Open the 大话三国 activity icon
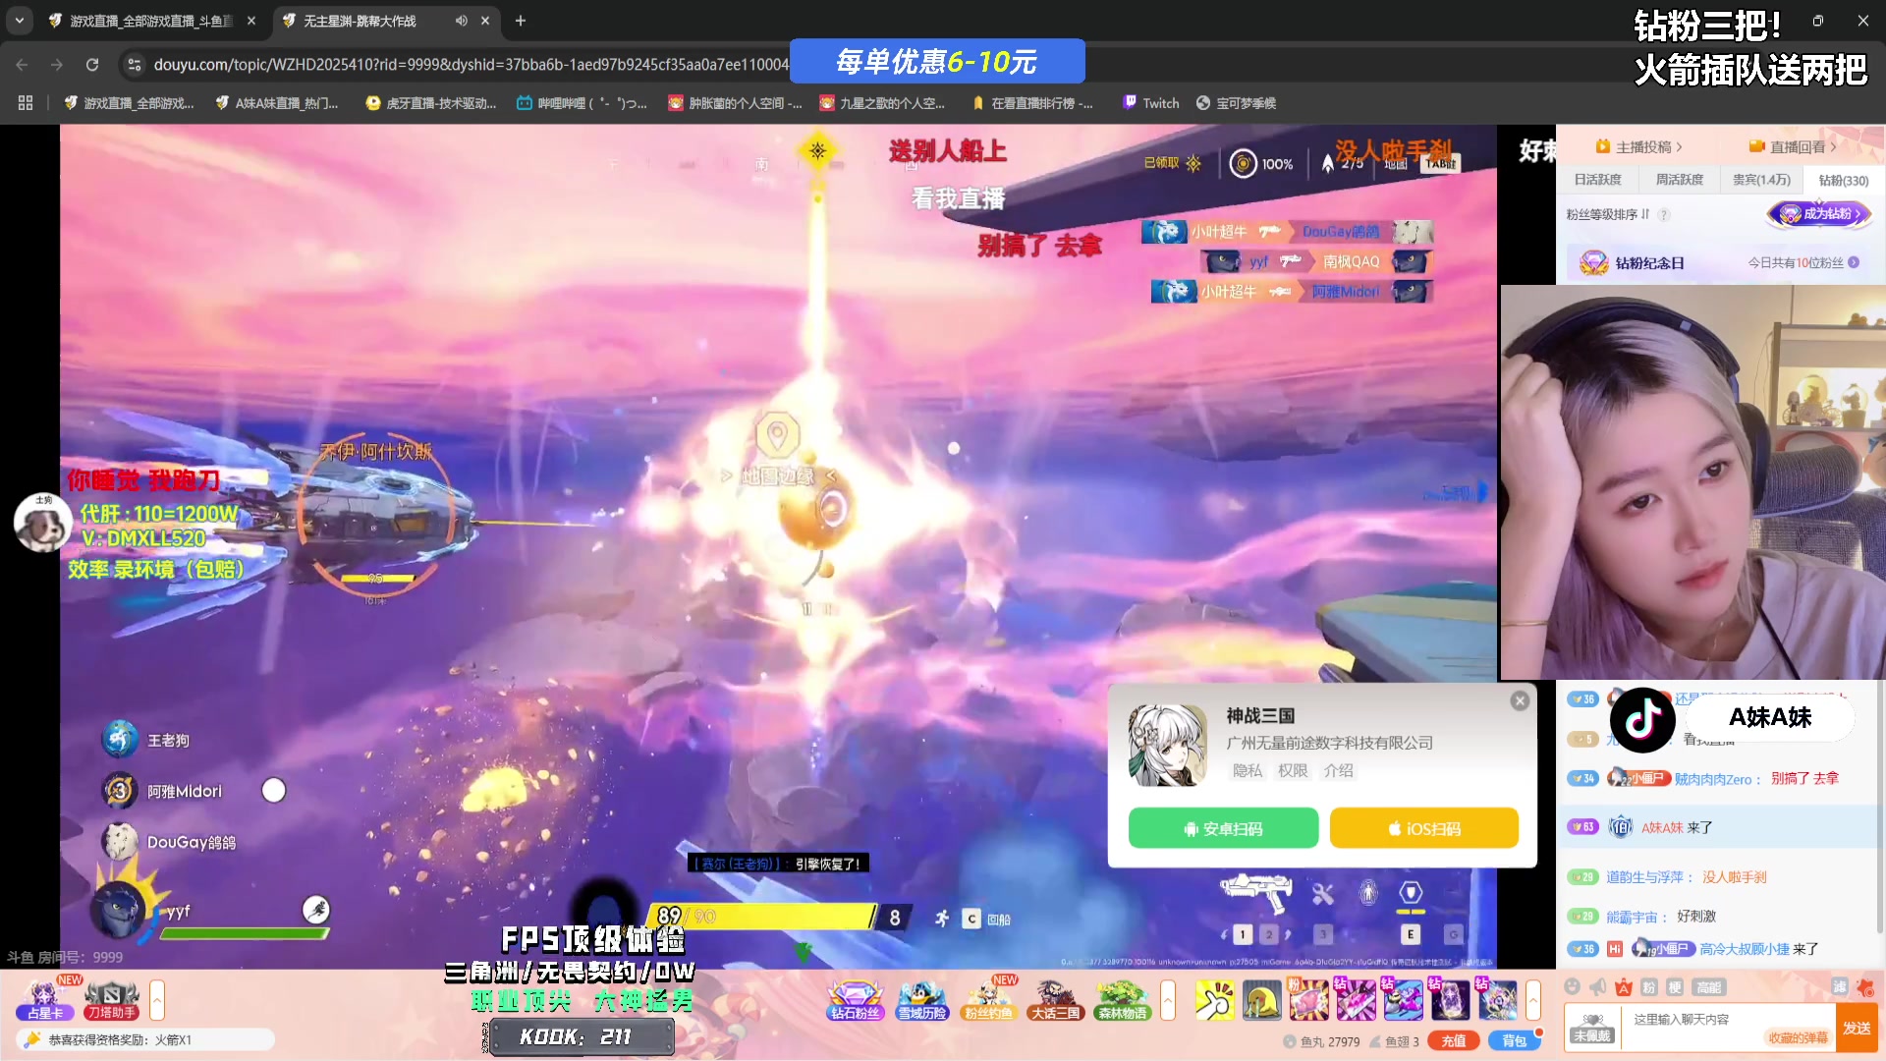 [x=1055, y=1000]
